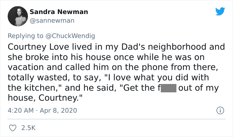Click the Apr 8, 2020 date

click(x=56, y=110)
